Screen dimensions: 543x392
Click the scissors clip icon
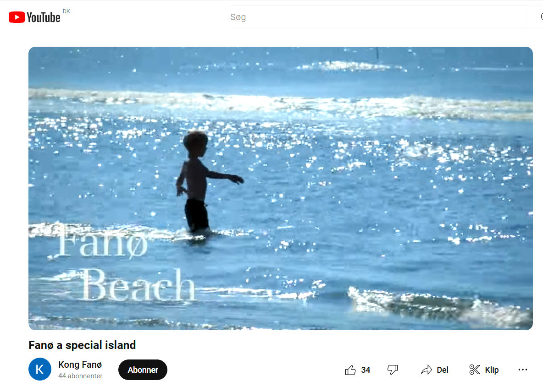pos(474,370)
